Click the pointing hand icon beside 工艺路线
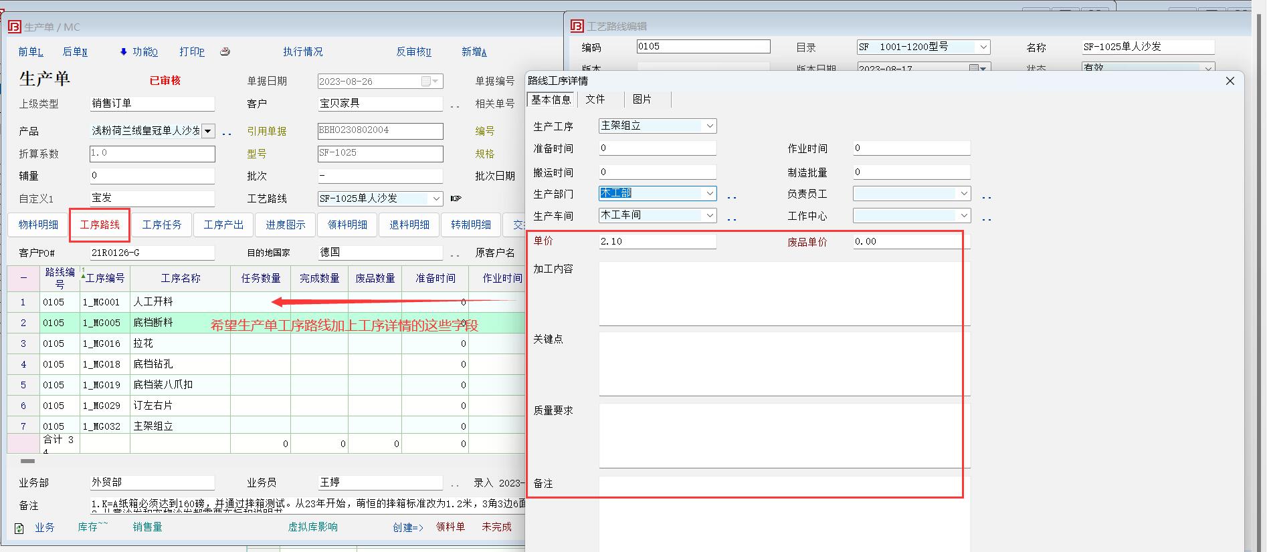 point(456,198)
